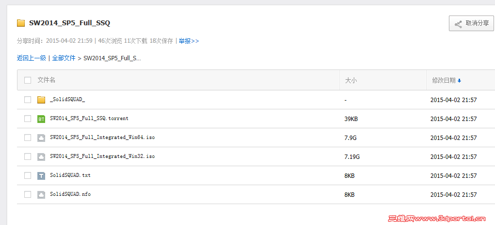Click the SW2014_SP5_Full_SSQ page title
495x225 pixels.
69,23
